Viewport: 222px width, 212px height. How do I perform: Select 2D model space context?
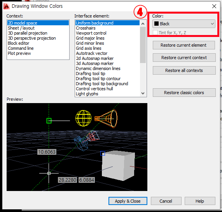tap(38, 23)
